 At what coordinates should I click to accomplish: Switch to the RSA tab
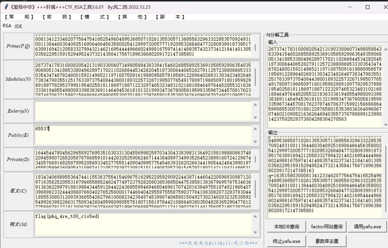7,26
